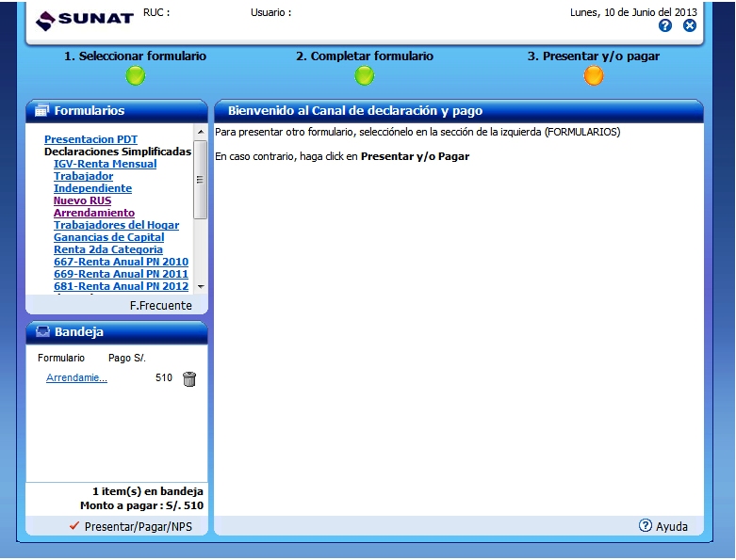Click the SUNAT logo
Viewport: 736px width, 560px height.
(85, 20)
